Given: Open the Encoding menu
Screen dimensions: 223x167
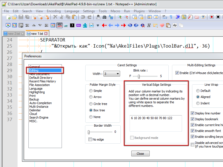Looking at the screenshot, I should [x=54, y=11].
